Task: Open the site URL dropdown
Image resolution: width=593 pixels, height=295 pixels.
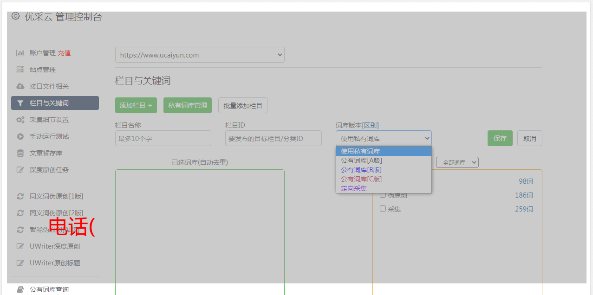Action: [x=200, y=55]
